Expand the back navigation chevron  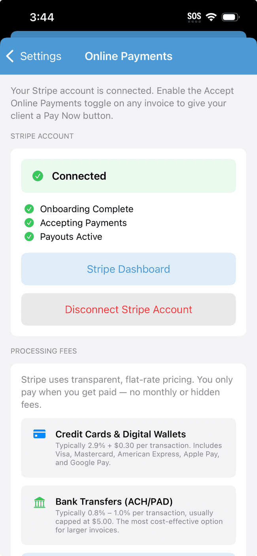[x=10, y=56]
